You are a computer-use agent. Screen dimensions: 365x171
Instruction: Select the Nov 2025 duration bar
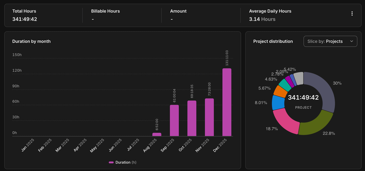pyautogui.click(x=209, y=117)
